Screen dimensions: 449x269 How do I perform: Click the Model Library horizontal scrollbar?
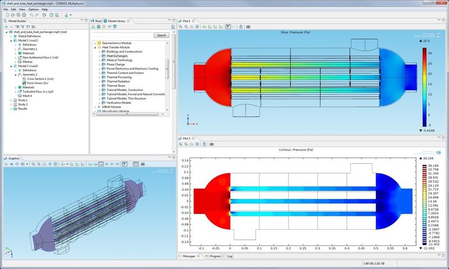pos(127,114)
